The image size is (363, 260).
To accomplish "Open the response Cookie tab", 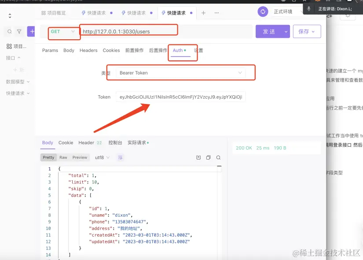I will (x=66, y=143).
